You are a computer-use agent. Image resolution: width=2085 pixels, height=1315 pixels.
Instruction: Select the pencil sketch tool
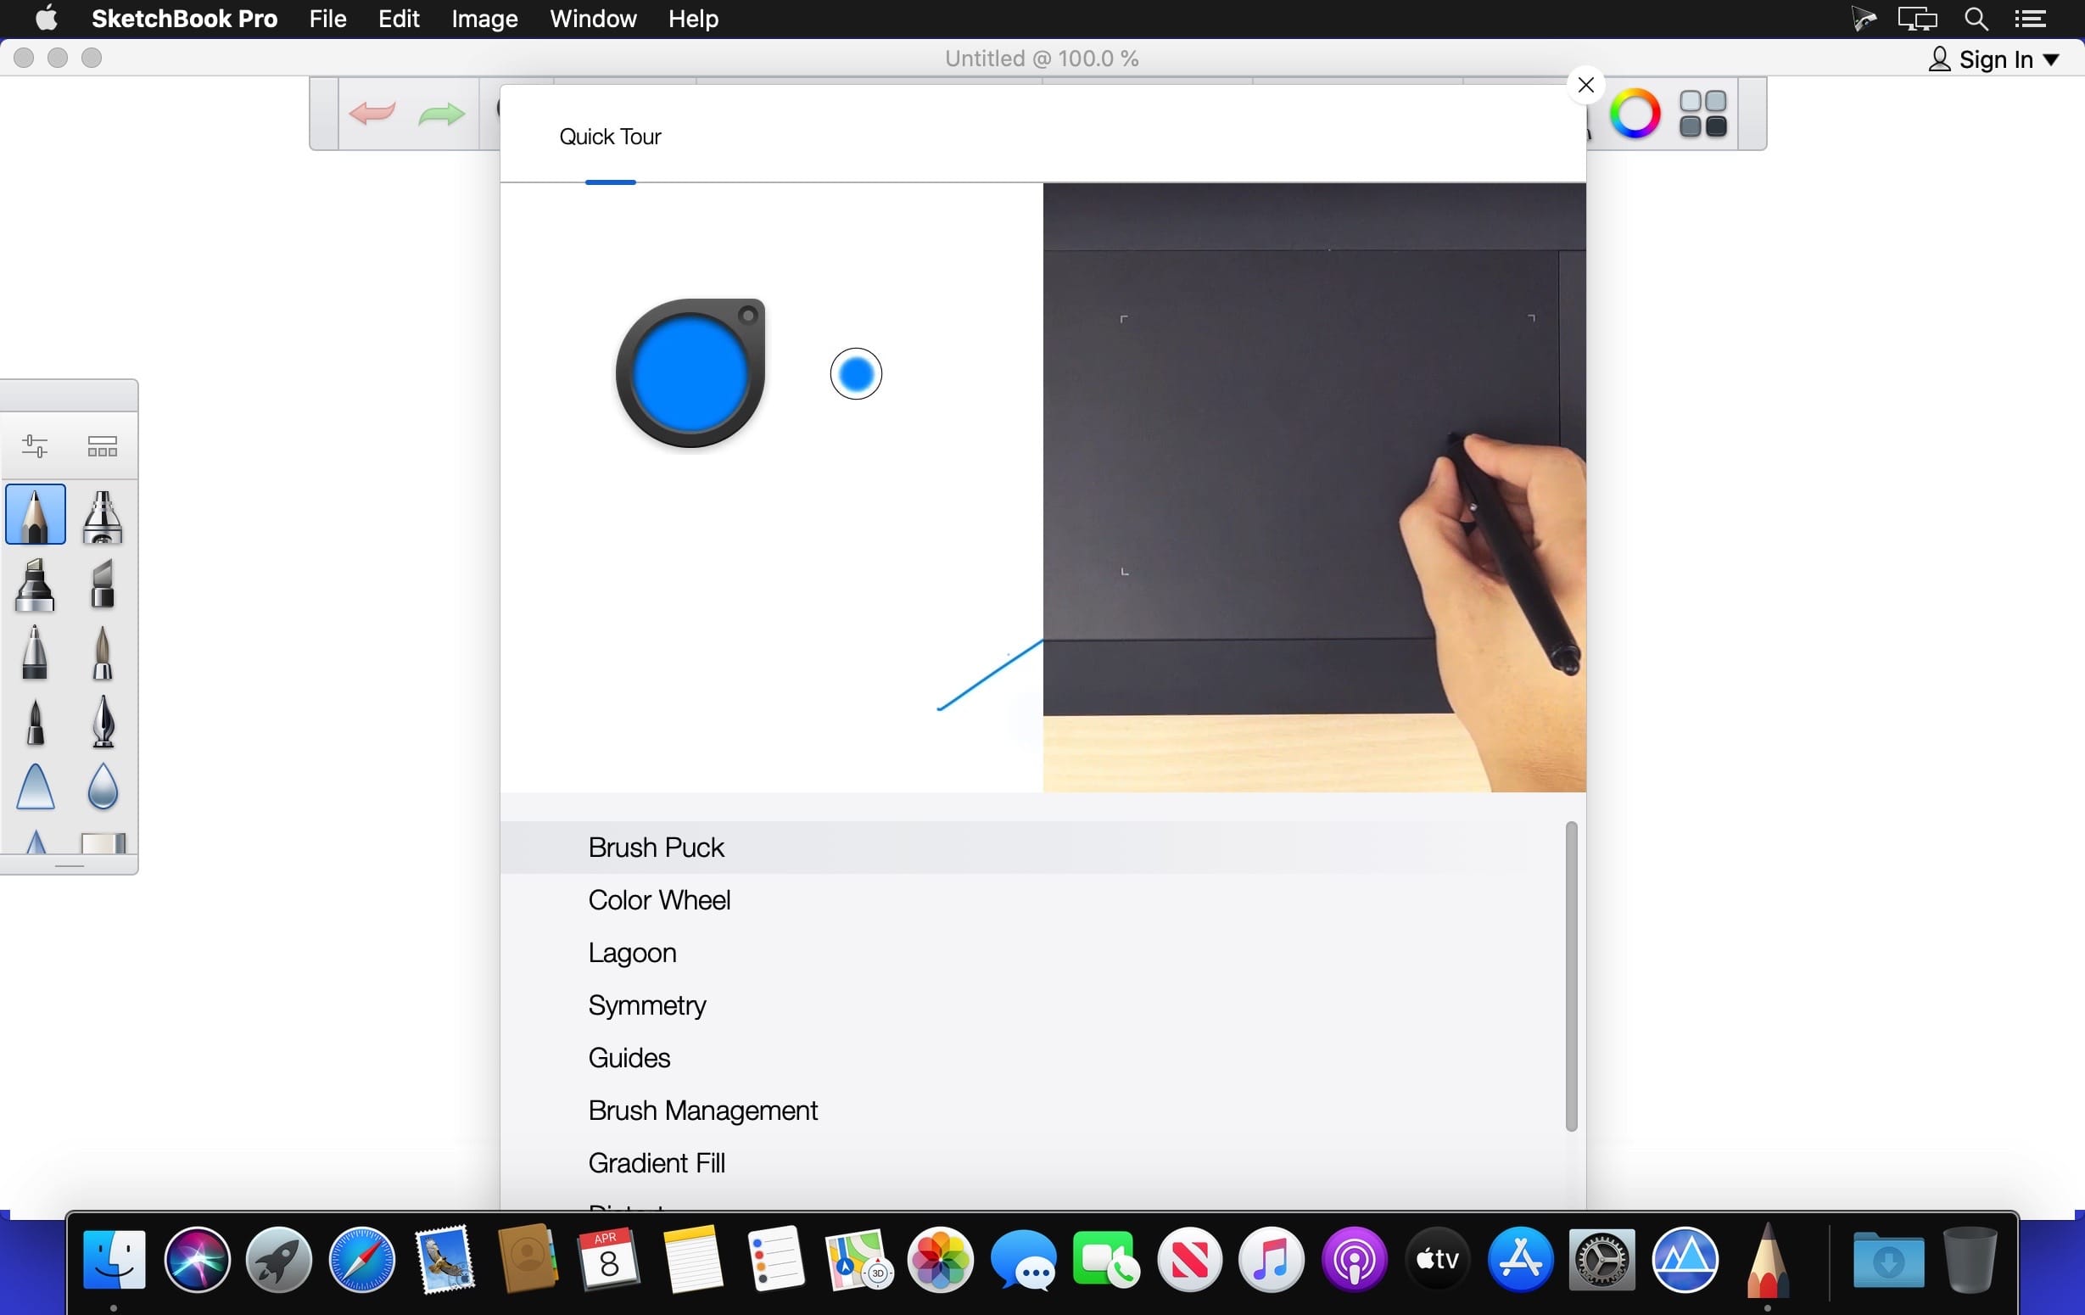coord(36,515)
